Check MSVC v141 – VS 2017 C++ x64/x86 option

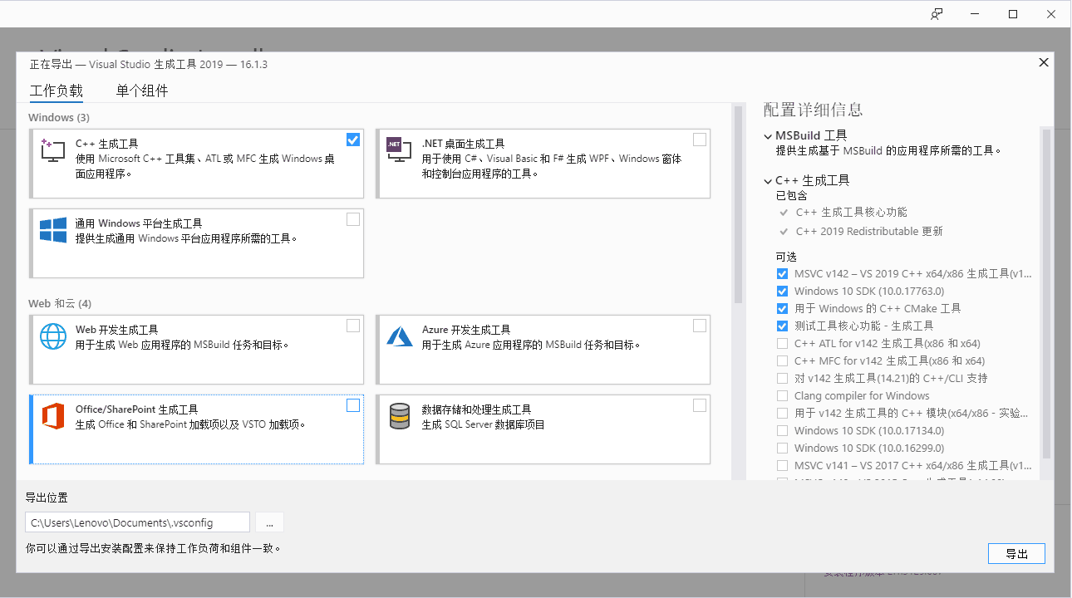782,465
